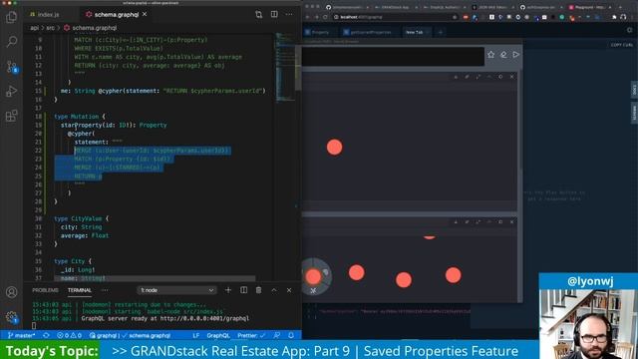Open schema.graphql breadcrumb dropdown

tap(91, 28)
